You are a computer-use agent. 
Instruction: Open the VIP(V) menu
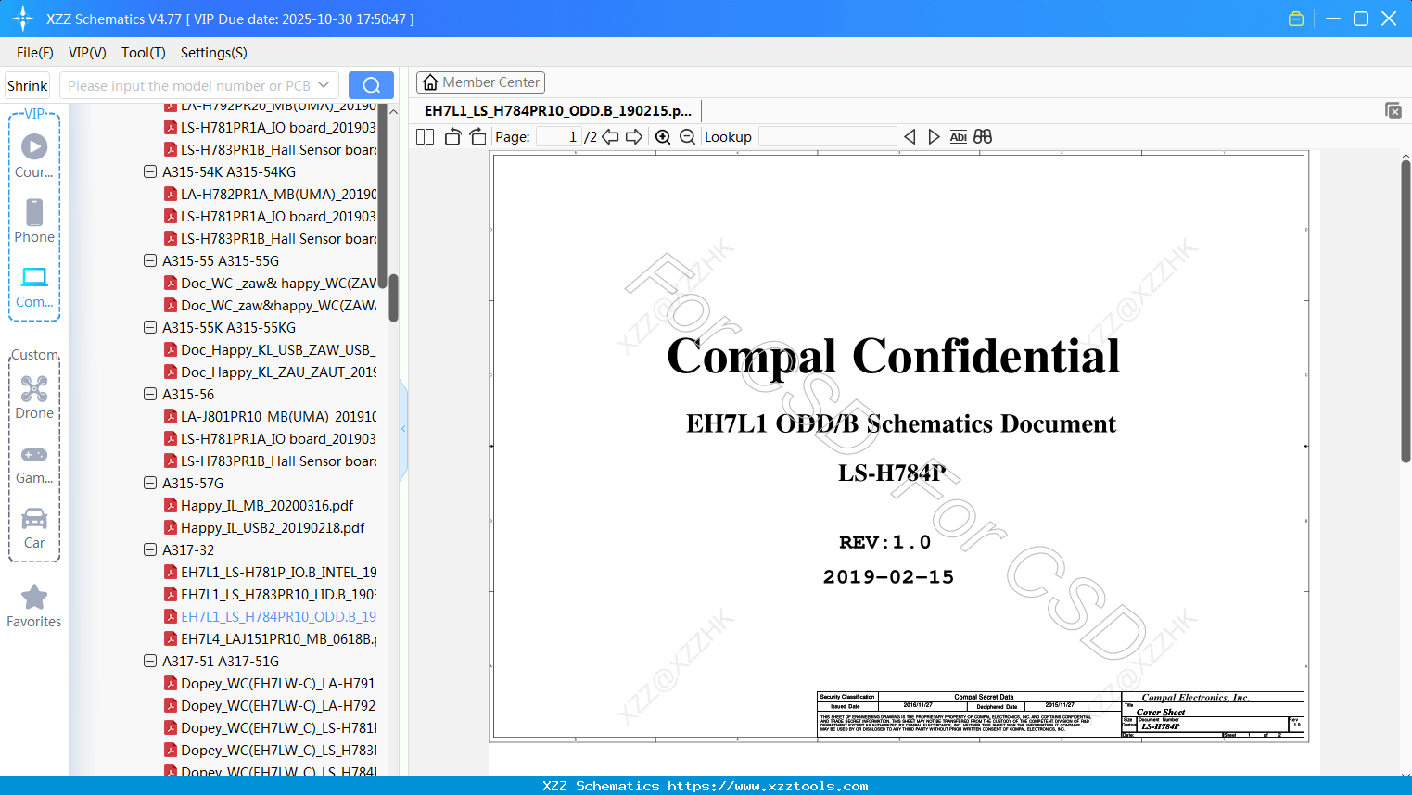[87, 53]
